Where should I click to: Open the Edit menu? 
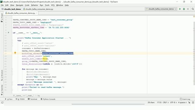7,5
